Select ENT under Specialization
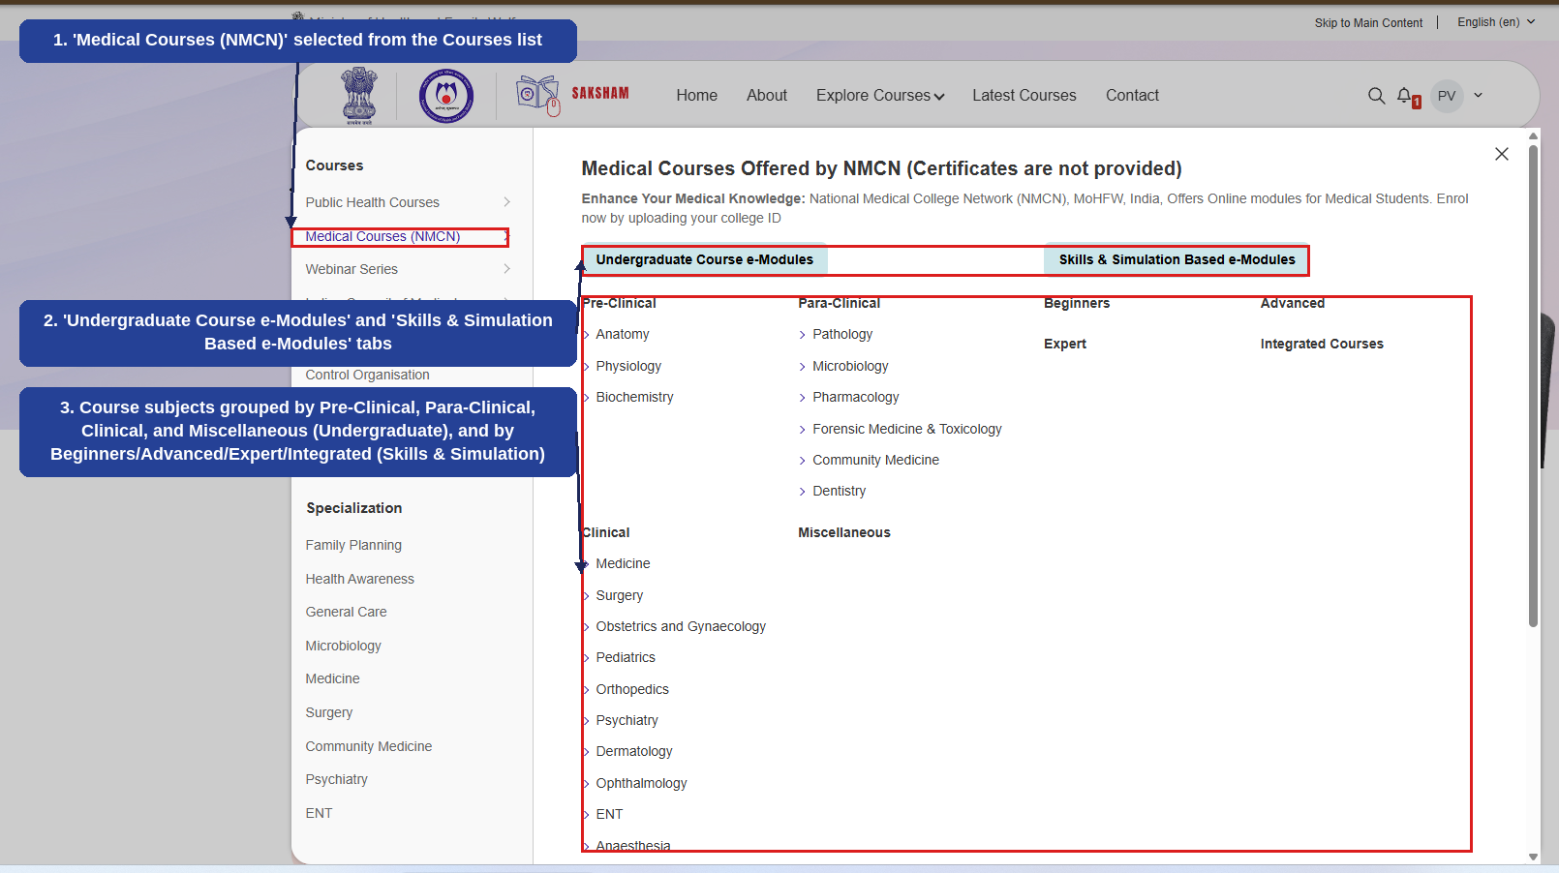The height and width of the screenshot is (873, 1559). [319, 813]
